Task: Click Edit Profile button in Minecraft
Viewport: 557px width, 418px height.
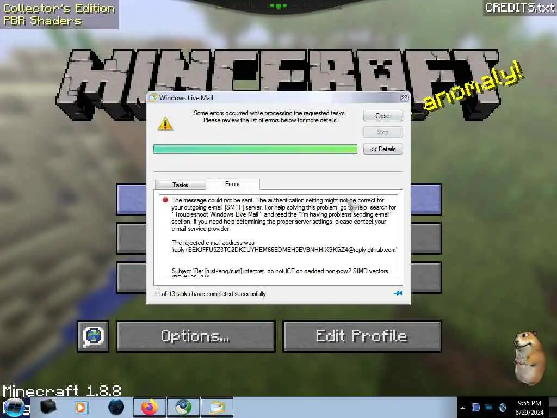Action: point(362,336)
